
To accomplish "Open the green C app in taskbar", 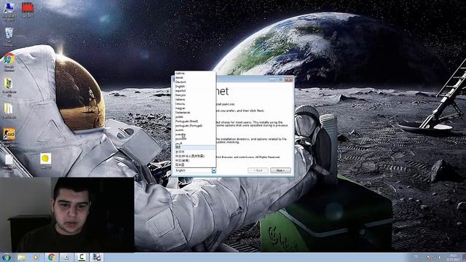I will tap(82, 257).
